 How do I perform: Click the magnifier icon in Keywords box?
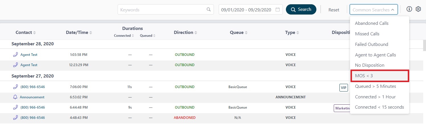point(209,10)
